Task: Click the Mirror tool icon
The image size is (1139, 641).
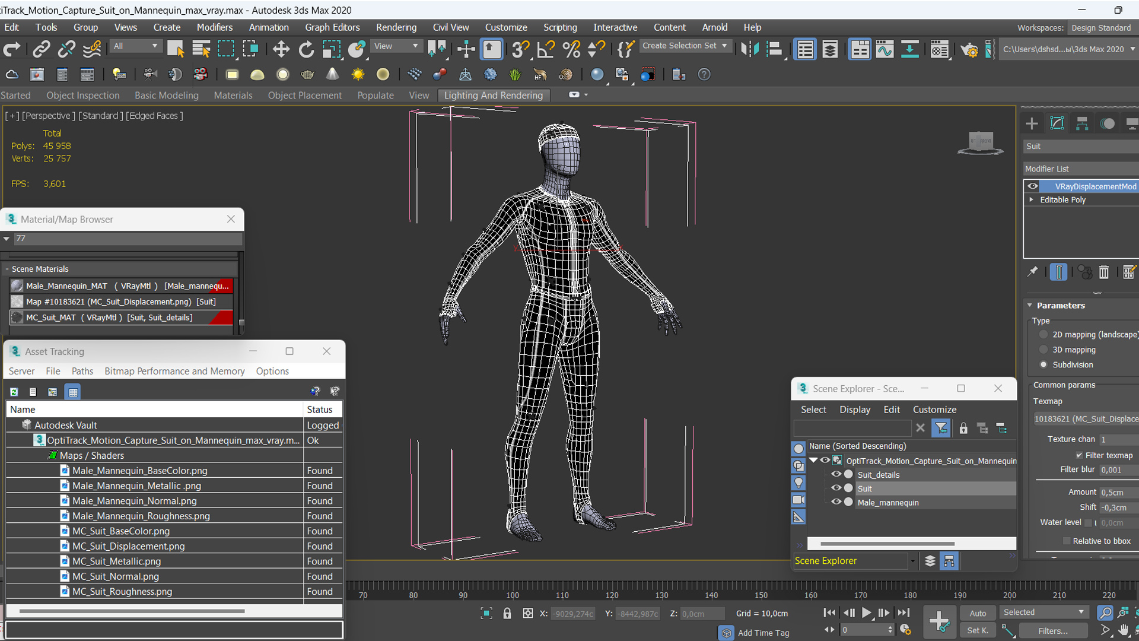Action: (750, 49)
